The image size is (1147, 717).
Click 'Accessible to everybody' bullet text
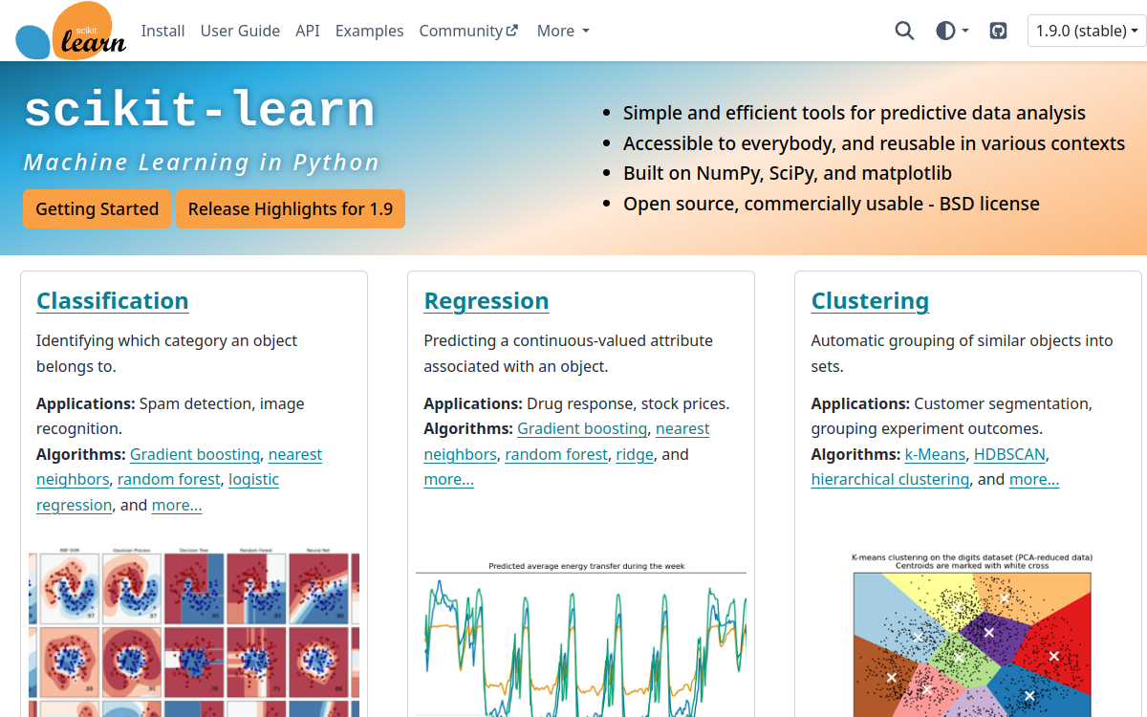(874, 143)
